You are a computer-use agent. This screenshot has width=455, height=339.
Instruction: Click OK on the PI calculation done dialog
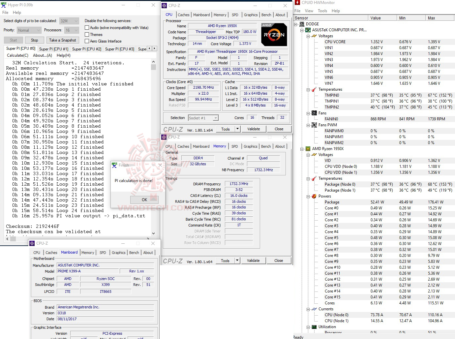(144, 200)
